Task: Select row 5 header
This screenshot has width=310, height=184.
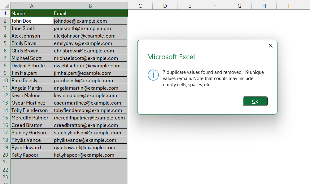Action: 5,43
